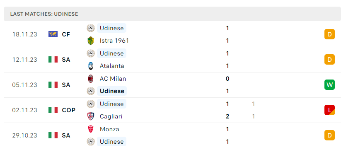Screen dimensions: 341x152
Task: Open the Istra 1961 team link
Action: [114, 41]
